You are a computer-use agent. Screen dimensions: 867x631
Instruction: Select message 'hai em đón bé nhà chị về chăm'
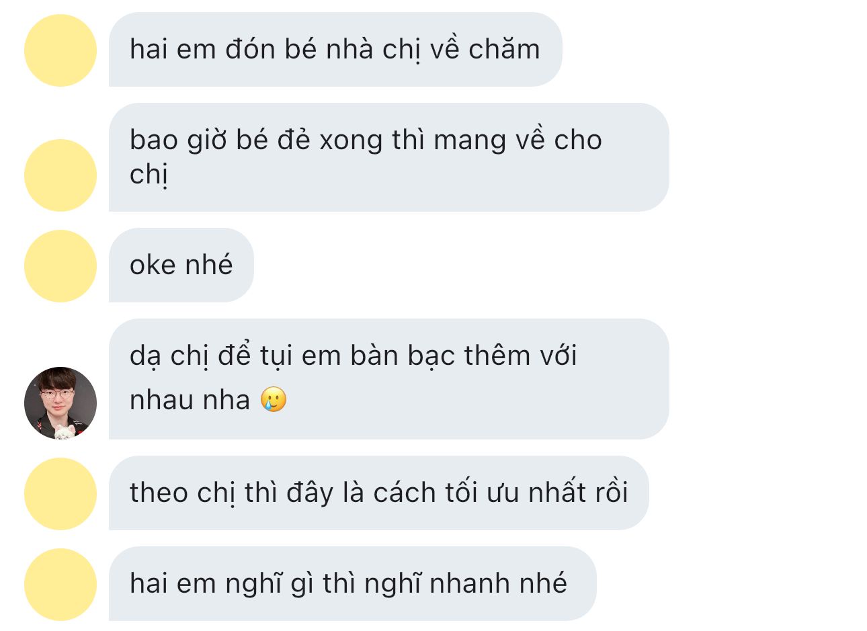[335, 49]
